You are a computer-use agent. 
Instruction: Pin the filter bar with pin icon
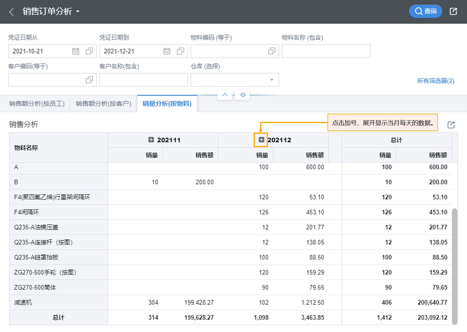242,95
